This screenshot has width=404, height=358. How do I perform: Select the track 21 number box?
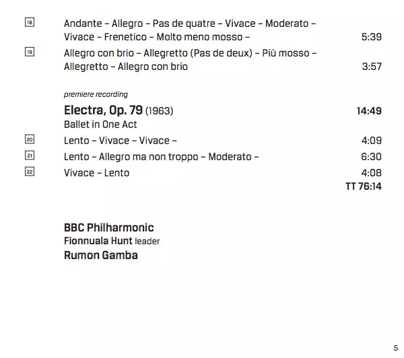(x=29, y=156)
